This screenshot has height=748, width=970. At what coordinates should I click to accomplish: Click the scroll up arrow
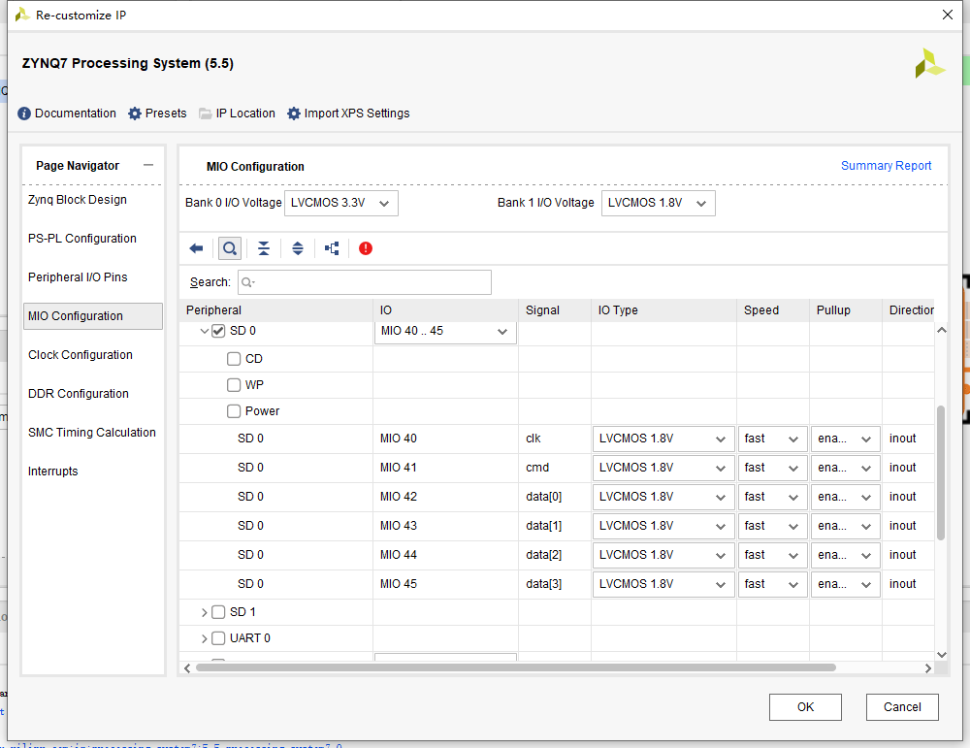942,331
